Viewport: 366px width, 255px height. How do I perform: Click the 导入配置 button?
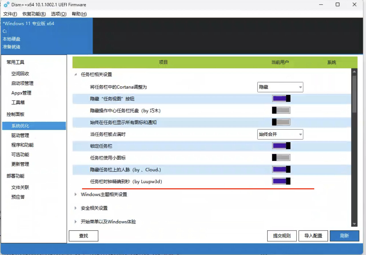coord(313,236)
